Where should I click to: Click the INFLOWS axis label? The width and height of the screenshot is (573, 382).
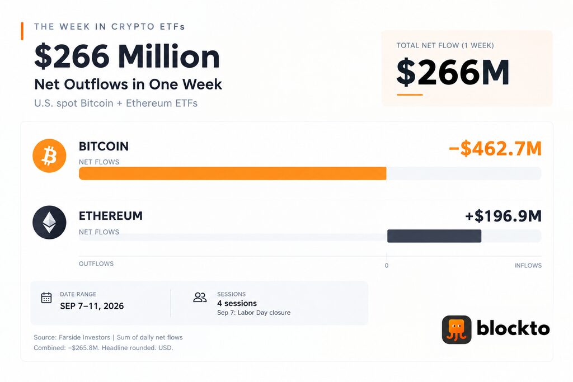[528, 266]
